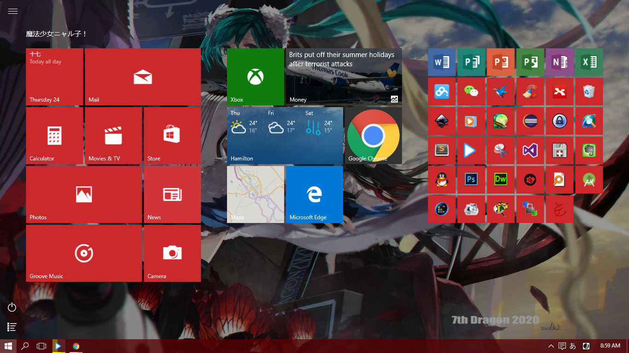Image resolution: width=629 pixels, height=353 pixels.
Task: Switch to Chrome on the taskbar
Action: pyautogui.click(x=76, y=346)
